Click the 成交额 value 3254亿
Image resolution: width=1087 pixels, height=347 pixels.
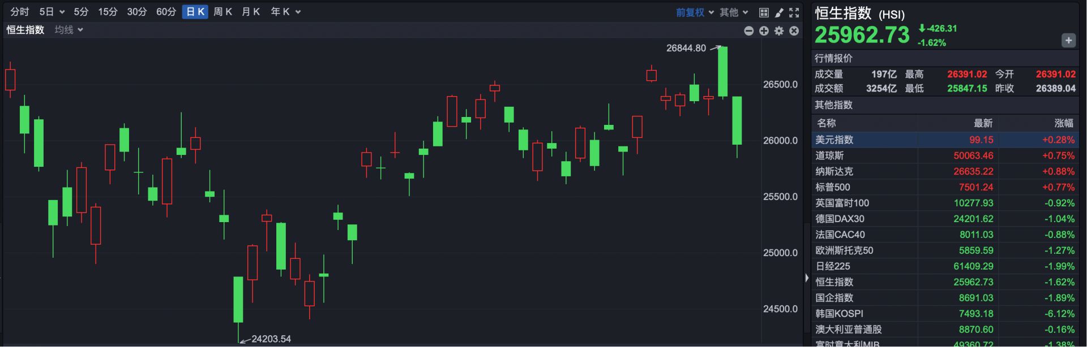[881, 89]
